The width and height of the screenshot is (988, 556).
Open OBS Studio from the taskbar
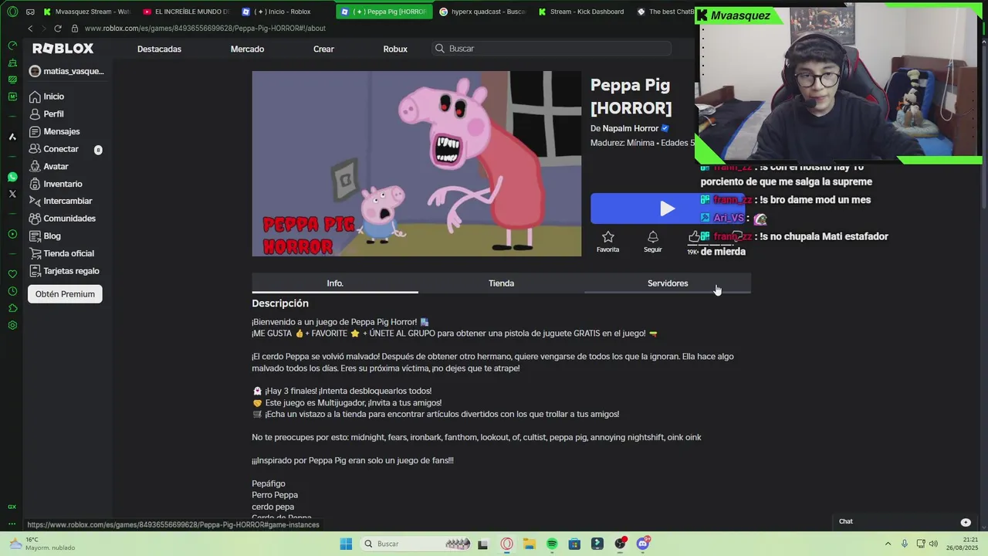[x=620, y=544]
